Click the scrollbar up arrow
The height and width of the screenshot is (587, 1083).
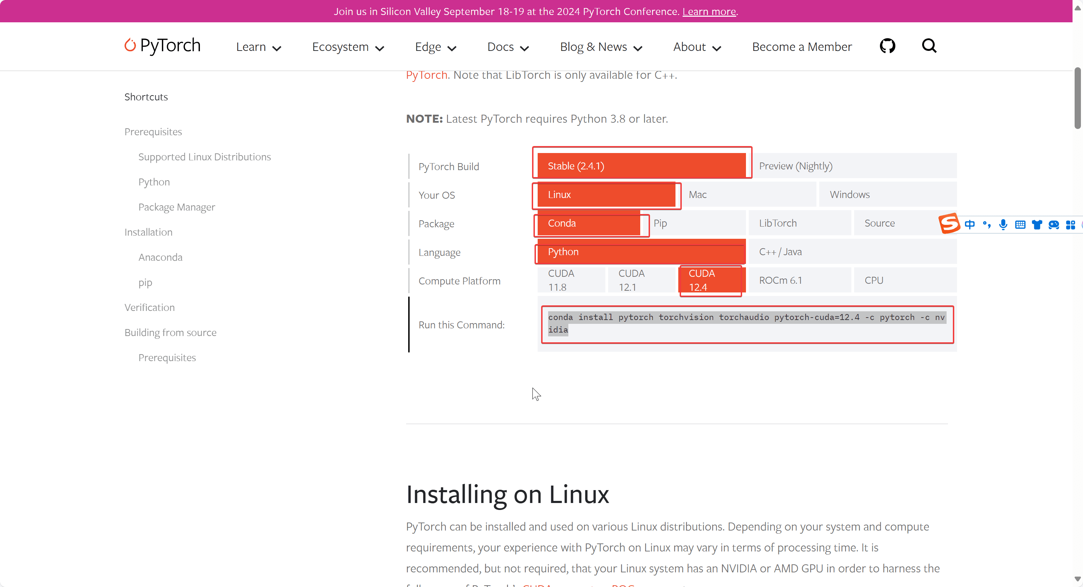coord(1077,8)
